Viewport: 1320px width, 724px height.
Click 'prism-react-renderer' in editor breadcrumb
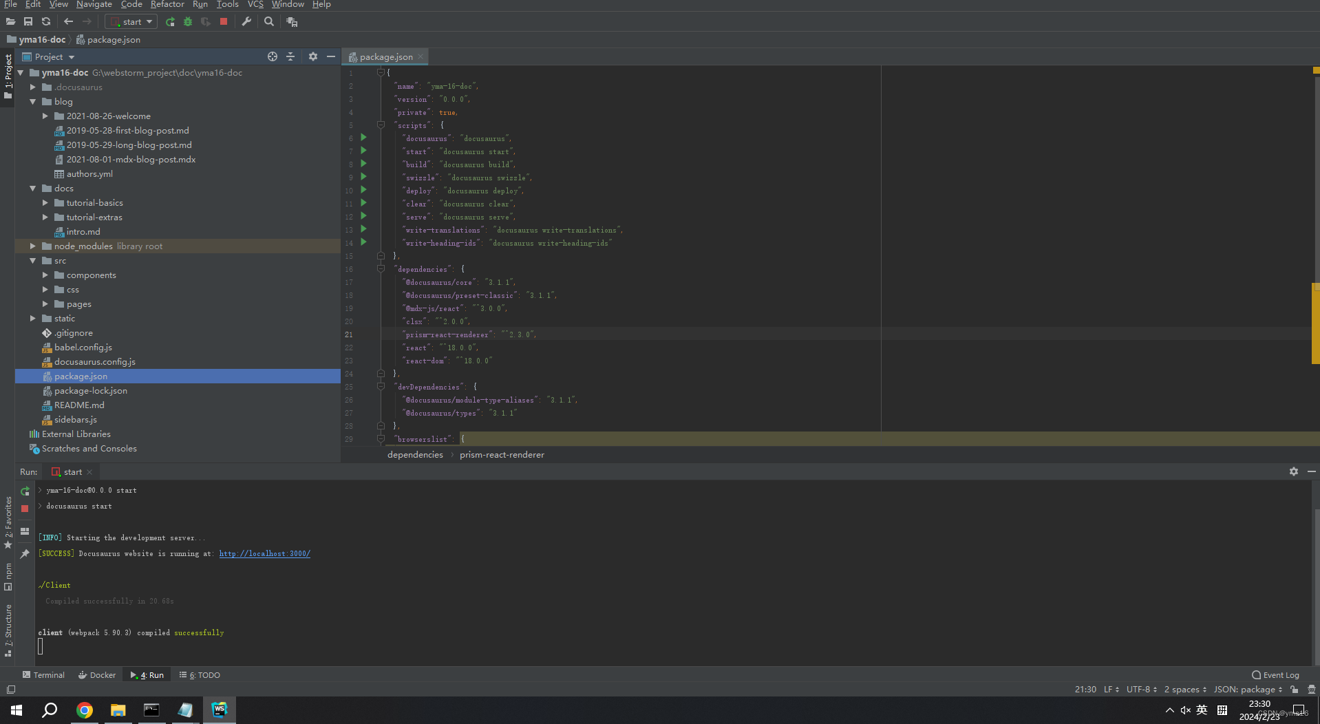point(502,455)
